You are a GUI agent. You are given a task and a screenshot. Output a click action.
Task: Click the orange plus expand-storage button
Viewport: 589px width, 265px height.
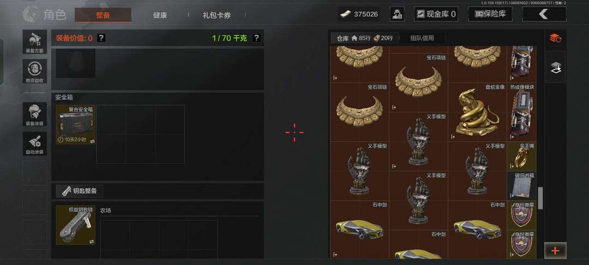point(555,250)
